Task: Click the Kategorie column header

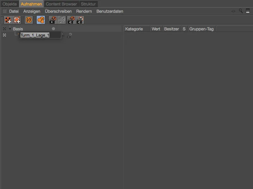Action: point(137,29)
